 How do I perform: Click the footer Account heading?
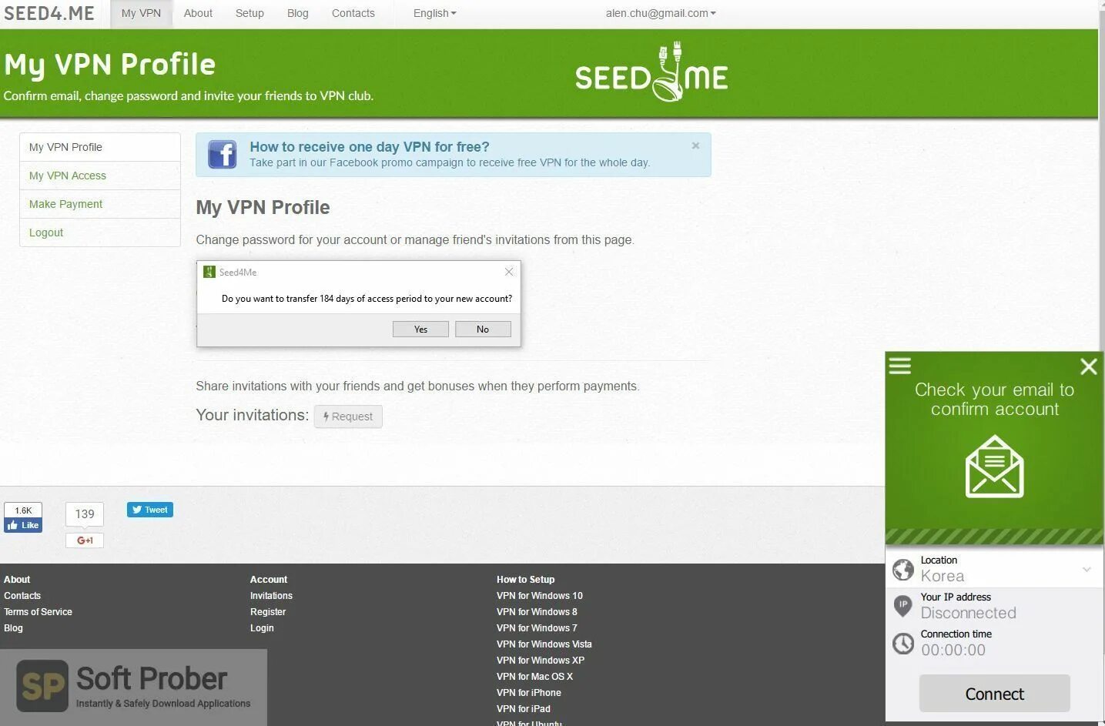(x=269, y=580)
